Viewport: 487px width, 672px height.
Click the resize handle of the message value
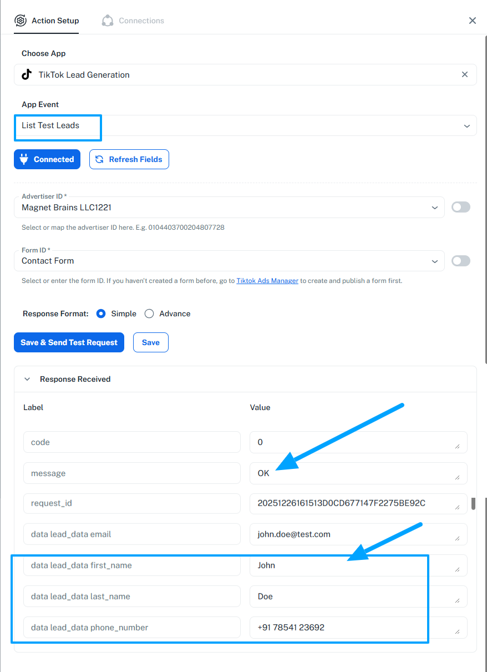(457, 477)
